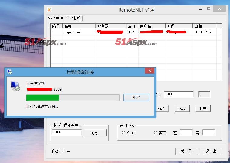Image resolution: width=230 pixels, height=163 pixels.
Task: Click the 3389 port cell in list
Action: [x=131, y=32]
